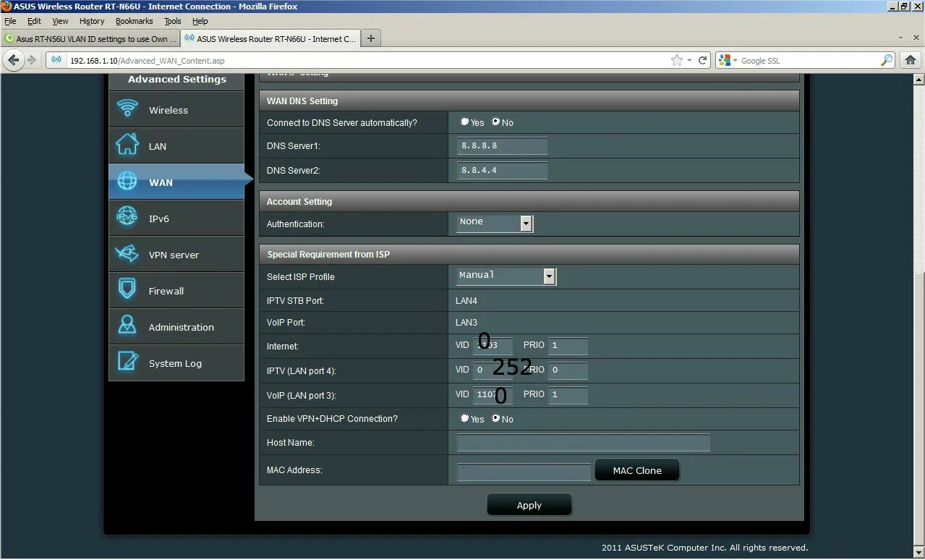Click the DNS Server1 field

click(x=502, y=146)
